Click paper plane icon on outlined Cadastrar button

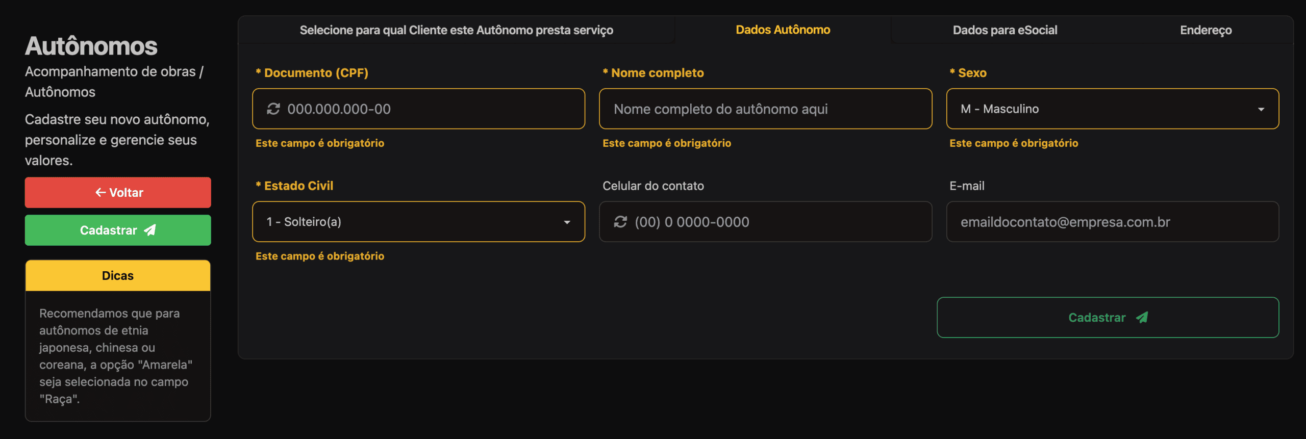click(x=1142, y=318)
